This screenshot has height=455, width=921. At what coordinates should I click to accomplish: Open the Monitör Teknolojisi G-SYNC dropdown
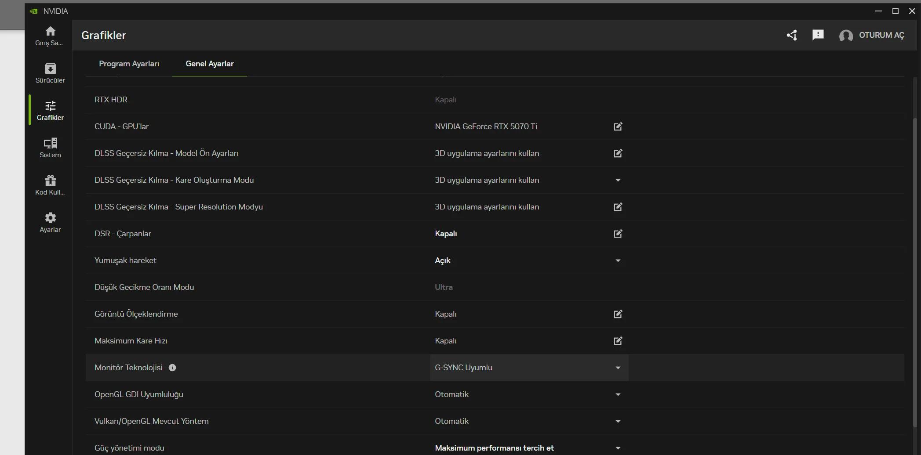(529, 368)
